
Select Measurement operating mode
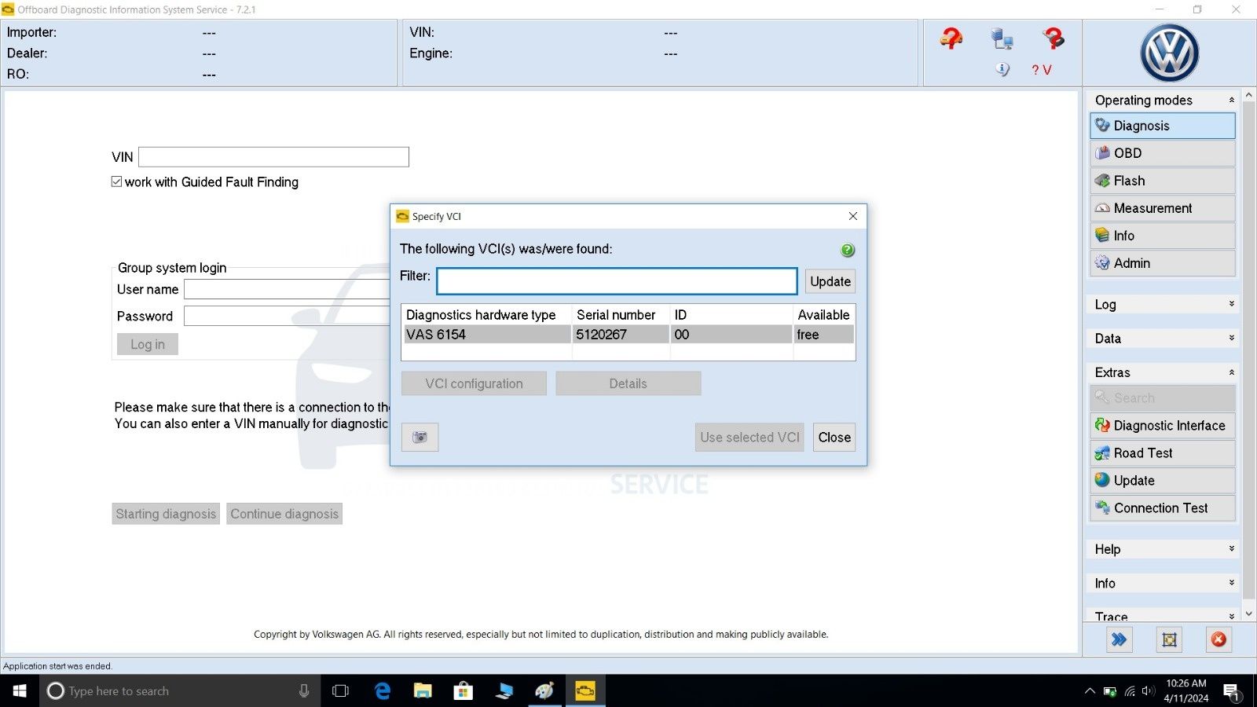(x=1163, y=208)
